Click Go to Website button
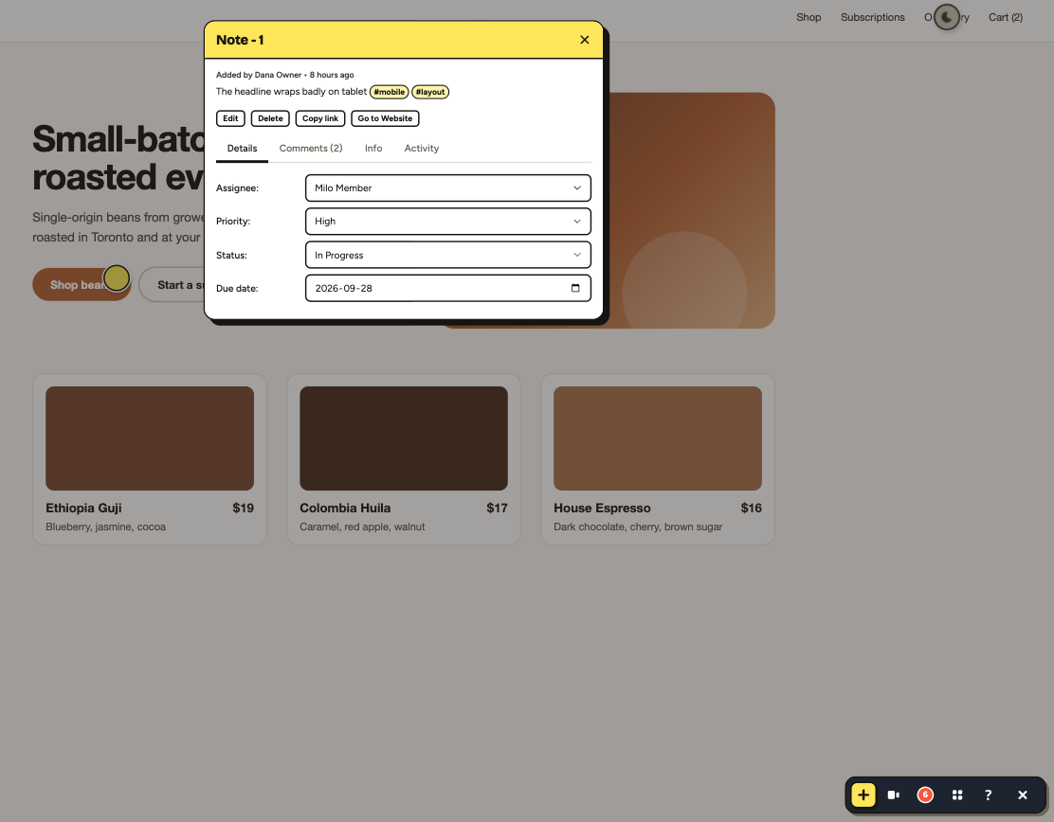1054x822 pixels. [x=385, y=119]
